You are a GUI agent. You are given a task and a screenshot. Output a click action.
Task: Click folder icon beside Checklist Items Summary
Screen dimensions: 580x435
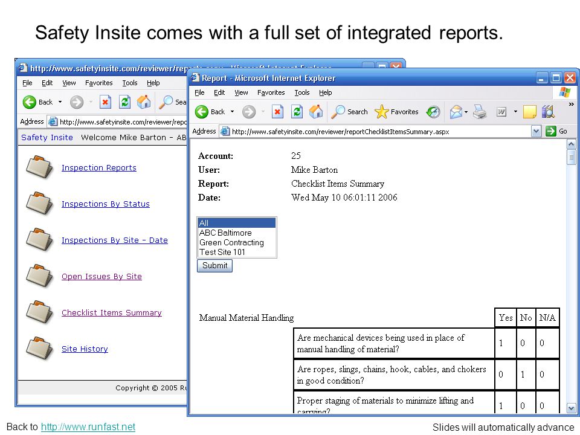click(x=39, y=312)
